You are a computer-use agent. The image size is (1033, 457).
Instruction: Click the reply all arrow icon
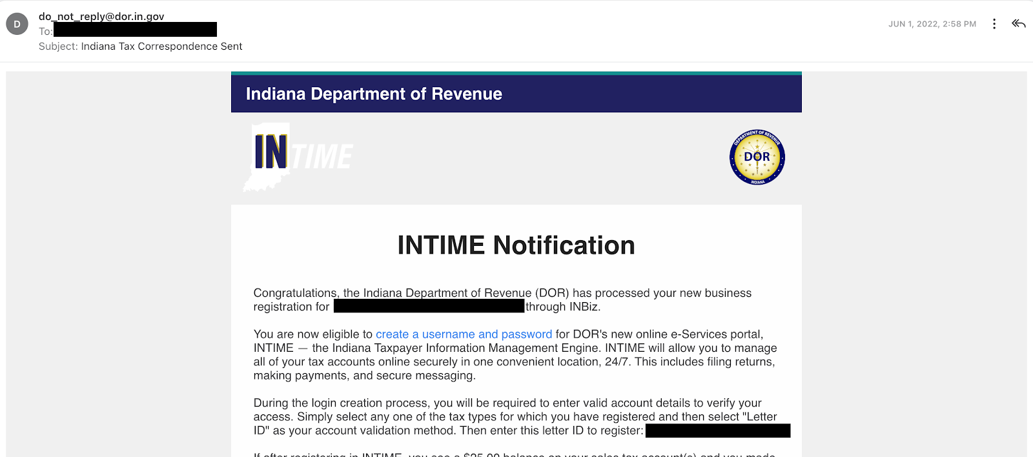tap(1018, 24)
